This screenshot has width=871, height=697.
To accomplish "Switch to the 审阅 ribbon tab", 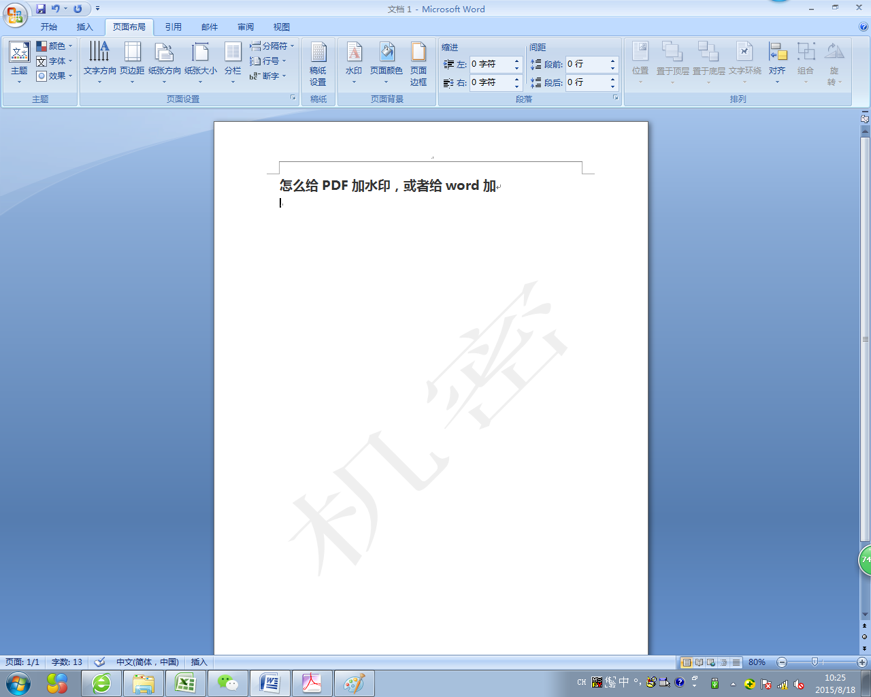I will 246,27.
